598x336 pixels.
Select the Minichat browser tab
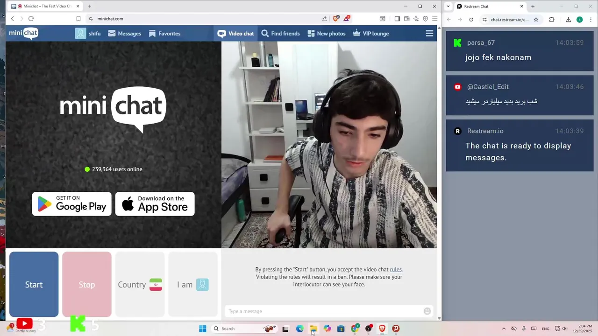click(x=45, y=6)
